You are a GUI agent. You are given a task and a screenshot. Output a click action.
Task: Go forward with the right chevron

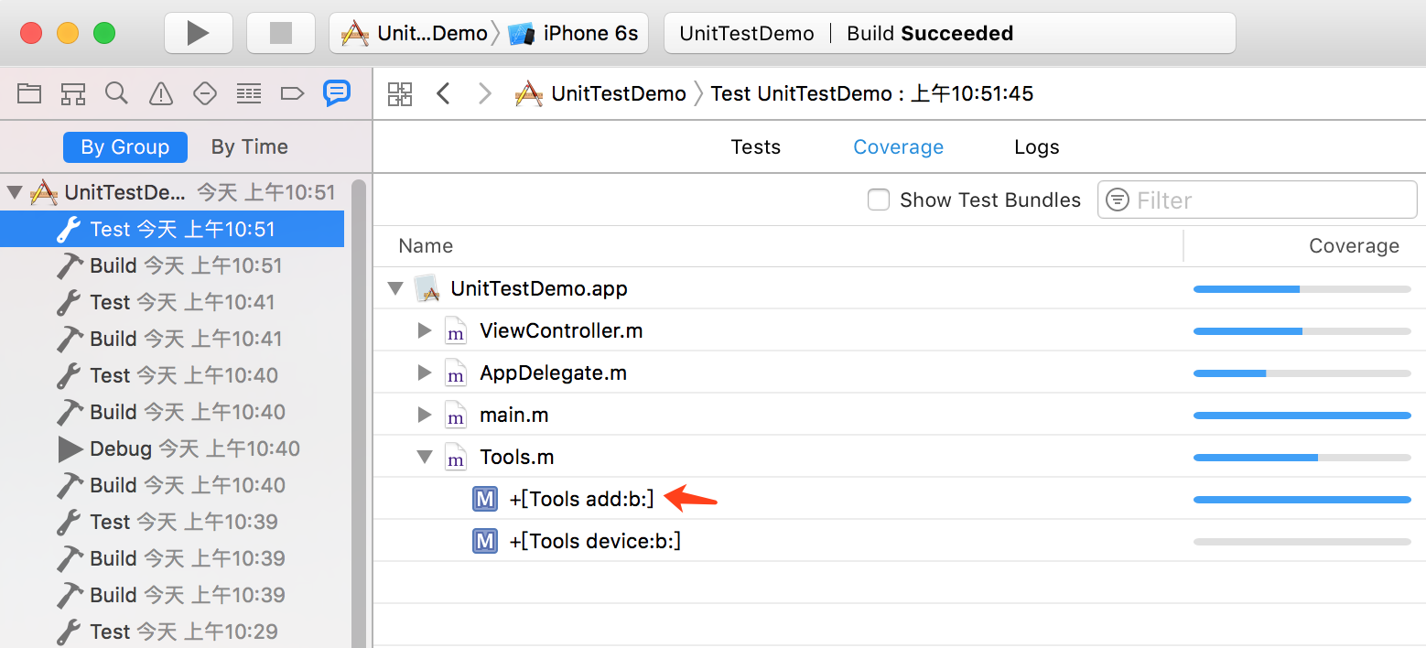pos(485,93)
